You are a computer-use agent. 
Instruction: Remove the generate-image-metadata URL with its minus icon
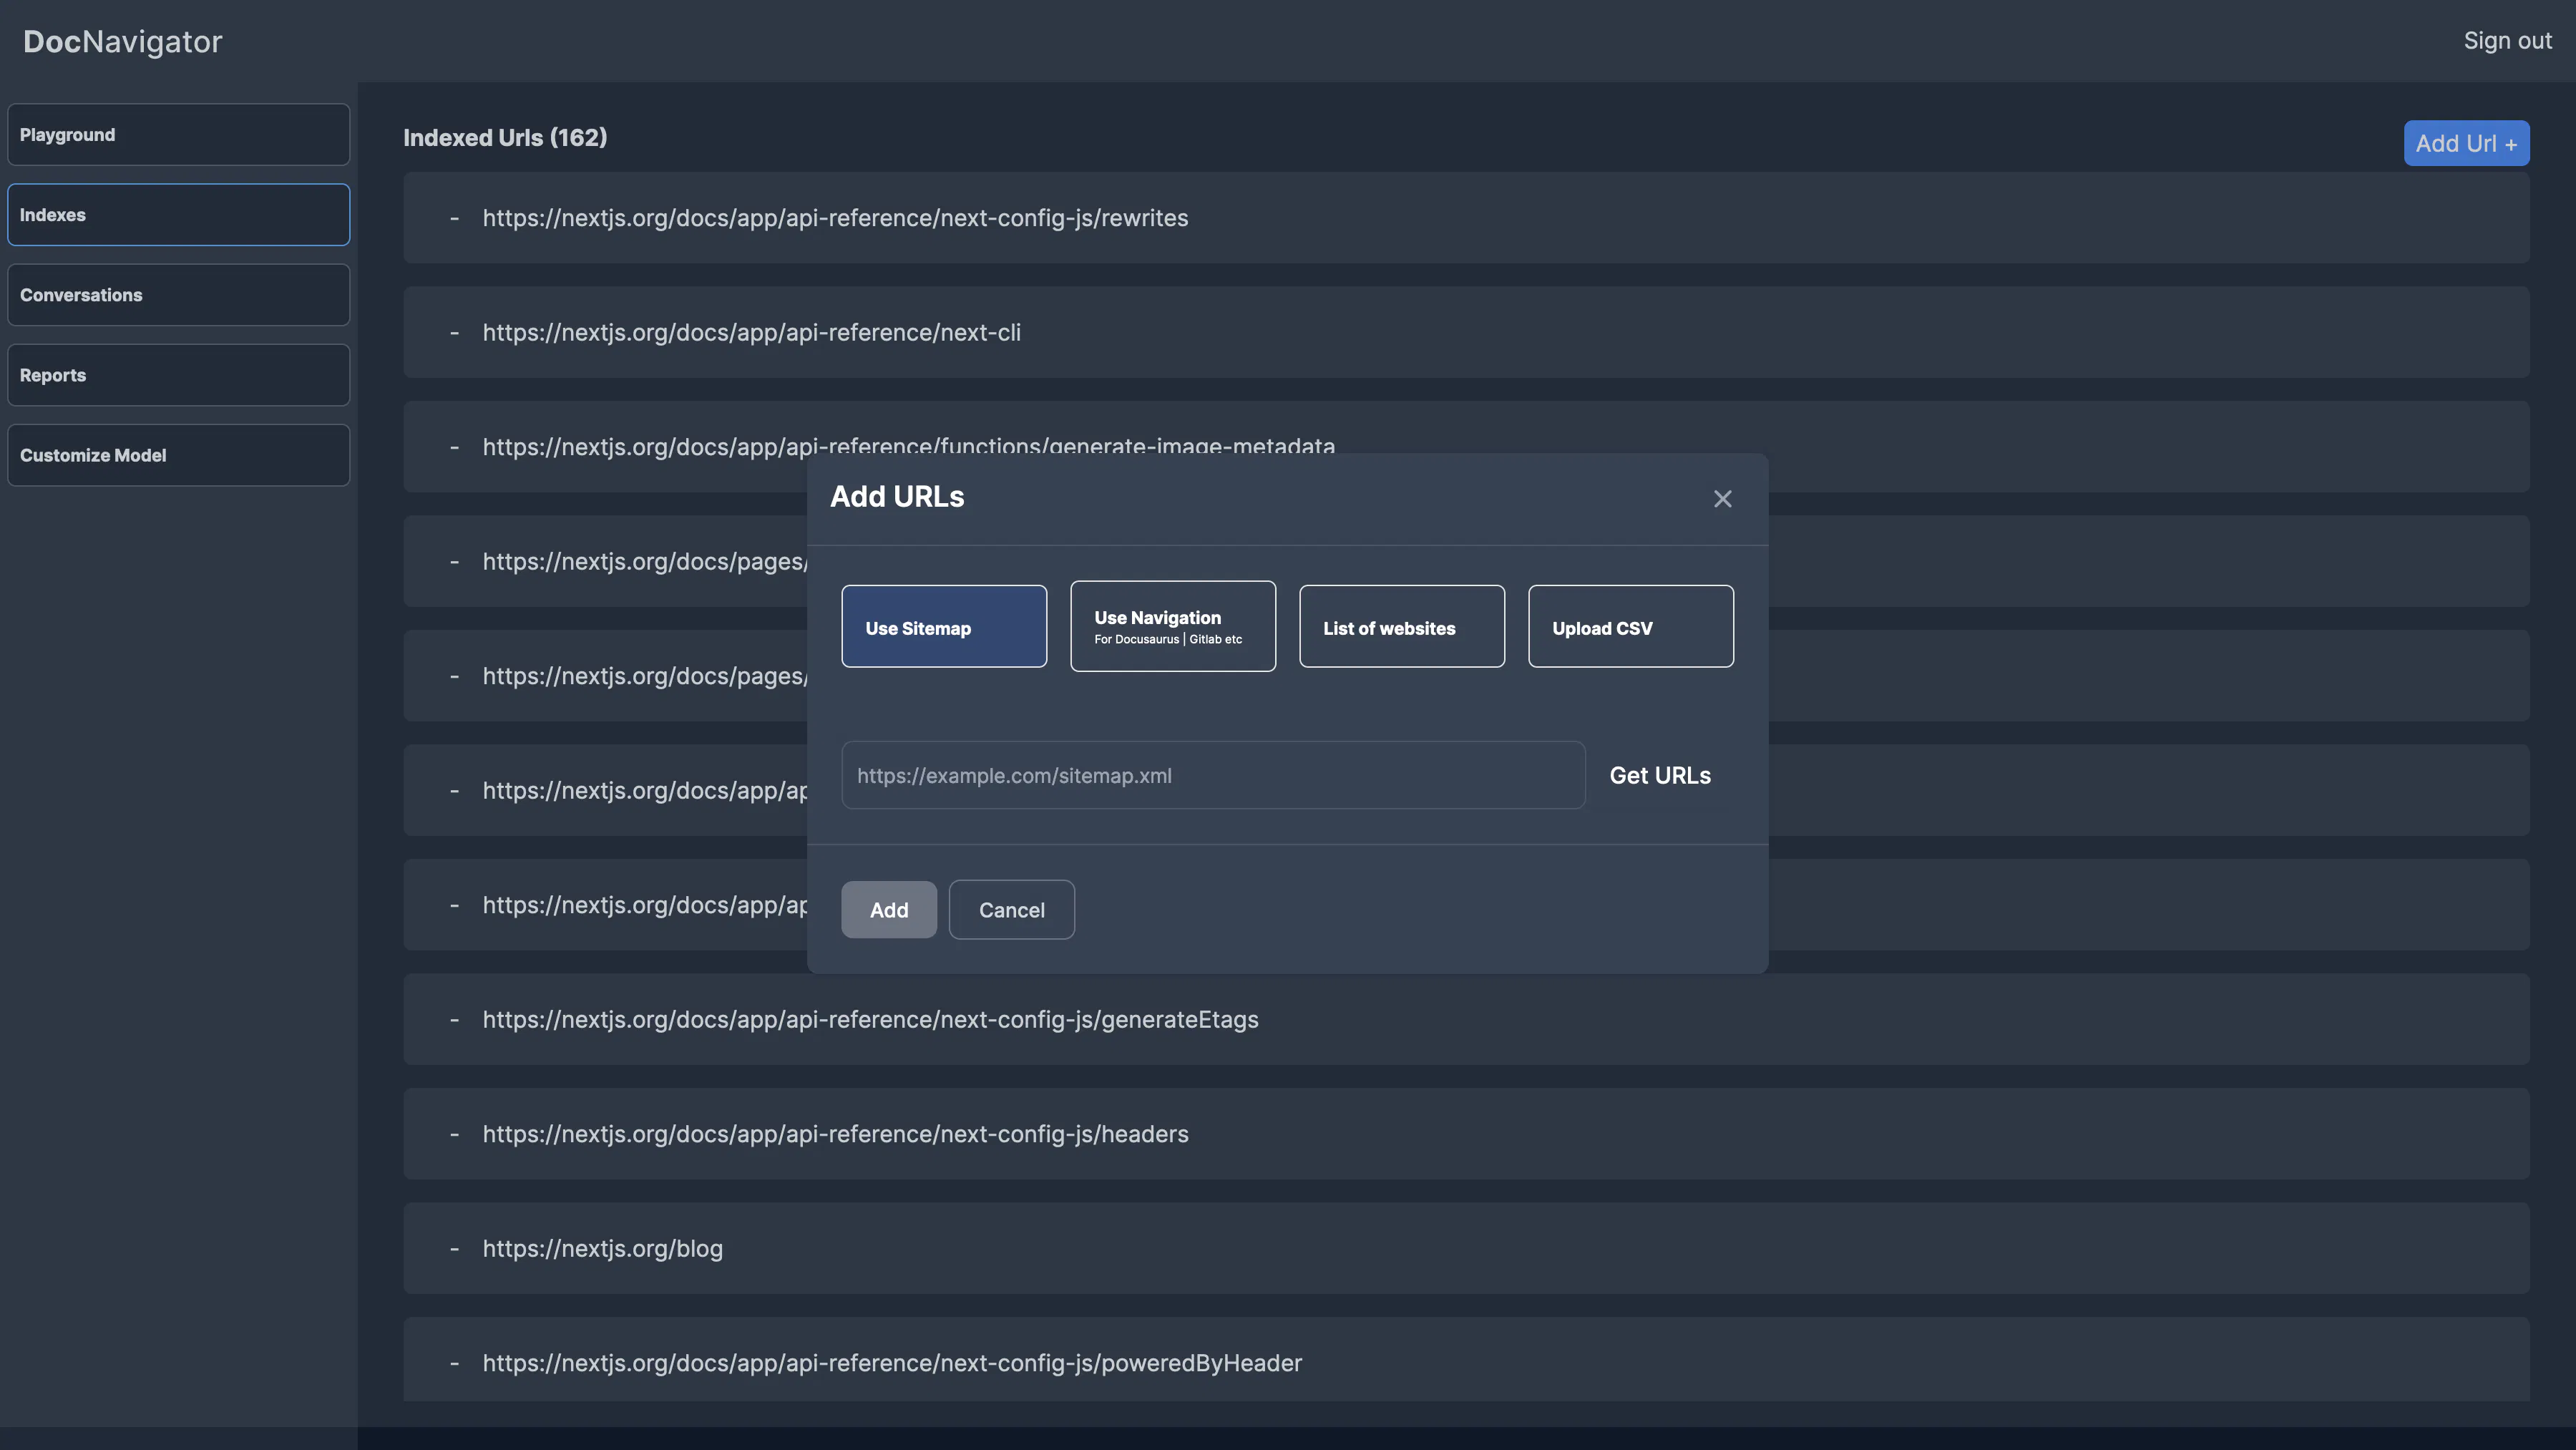tap(454, 447)
